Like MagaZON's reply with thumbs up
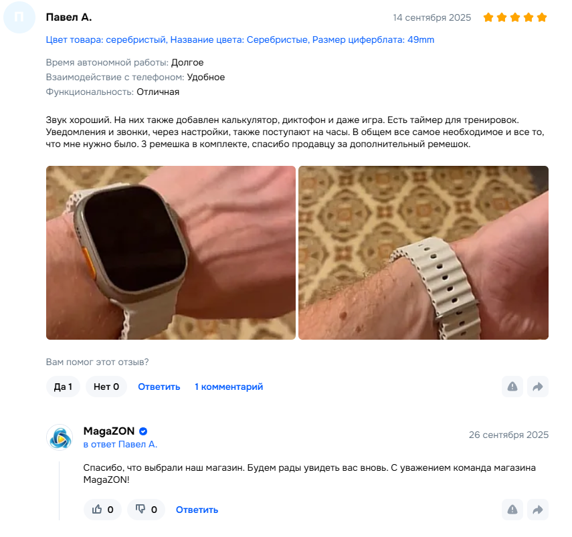This screenshot has height=537, width=572. click(102, 510)
